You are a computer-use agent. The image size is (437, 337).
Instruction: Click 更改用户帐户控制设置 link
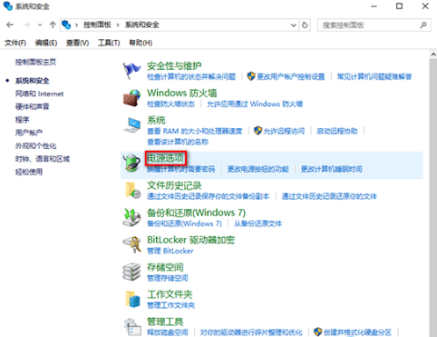(291, 76)
